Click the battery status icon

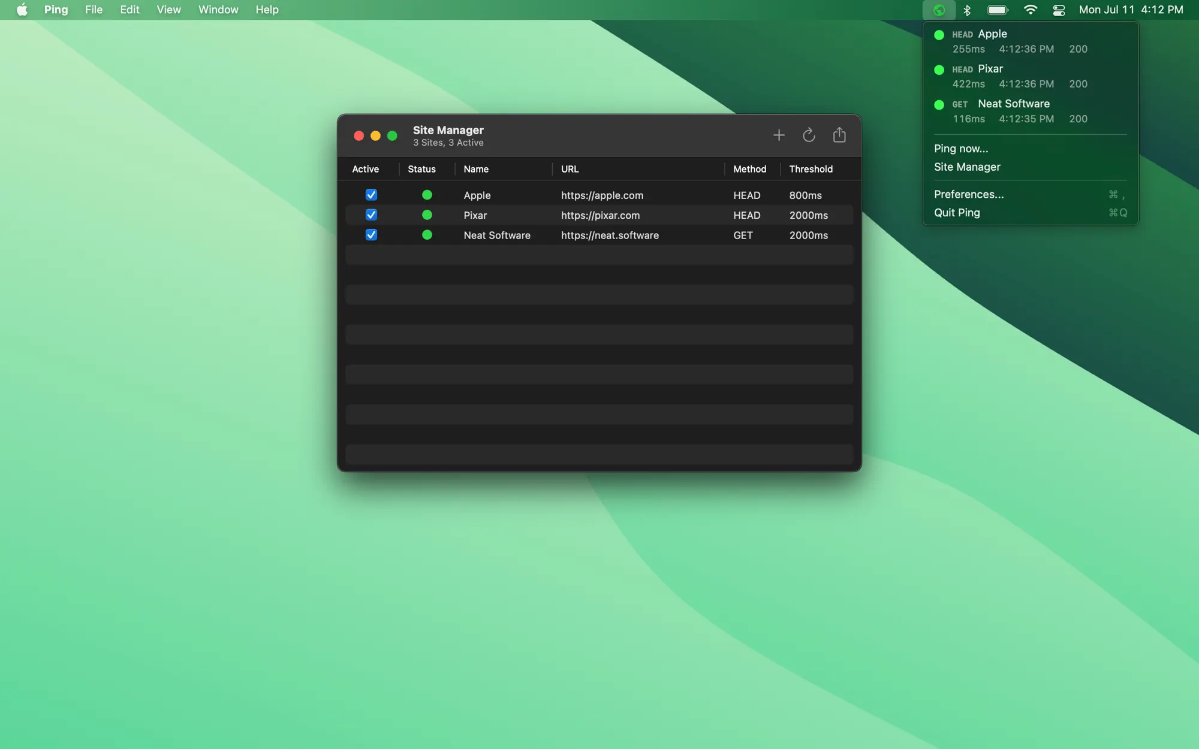pos(998,10)
